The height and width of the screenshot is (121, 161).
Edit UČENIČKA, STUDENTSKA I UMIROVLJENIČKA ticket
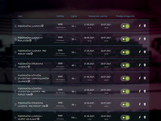[140, 78]
